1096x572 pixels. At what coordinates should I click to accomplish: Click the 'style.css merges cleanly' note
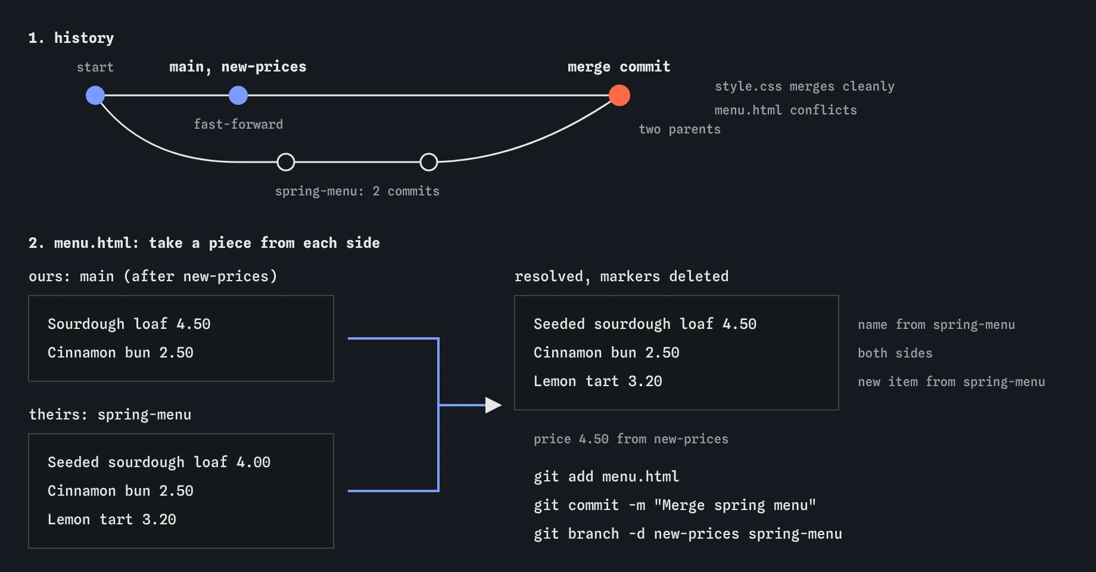pos(805,86)
